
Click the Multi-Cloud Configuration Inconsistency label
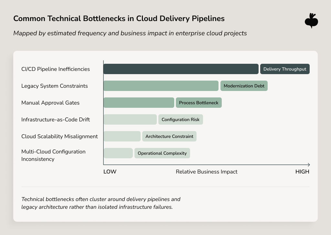point(53,155)
